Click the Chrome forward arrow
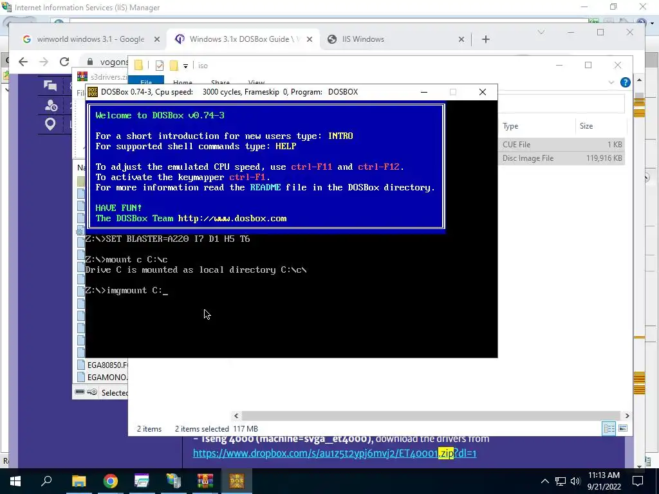Screen dimensions: 659x494 (44, 62)
